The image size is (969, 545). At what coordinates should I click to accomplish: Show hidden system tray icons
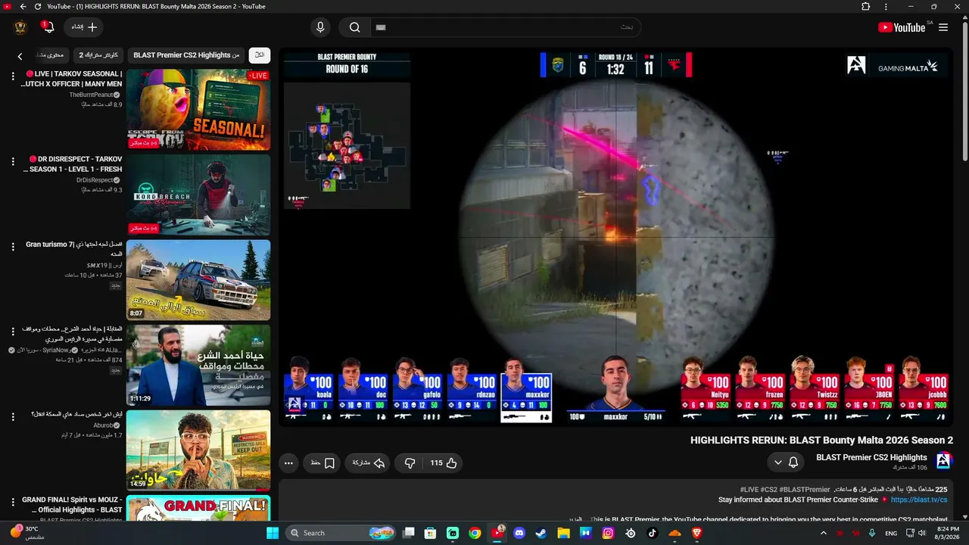(x=824, y=533)
